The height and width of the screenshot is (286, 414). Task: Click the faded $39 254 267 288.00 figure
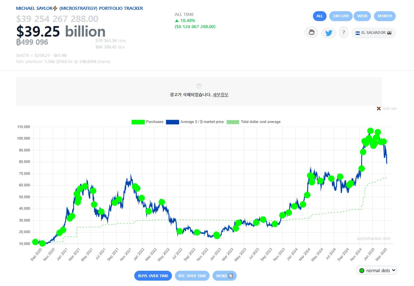(x=57, y=19)
